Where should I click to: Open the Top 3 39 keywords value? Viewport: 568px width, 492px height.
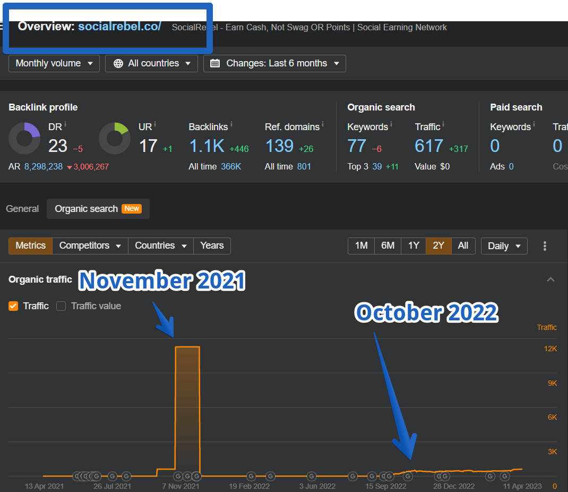pyautogui.click(x=377, y=167)
